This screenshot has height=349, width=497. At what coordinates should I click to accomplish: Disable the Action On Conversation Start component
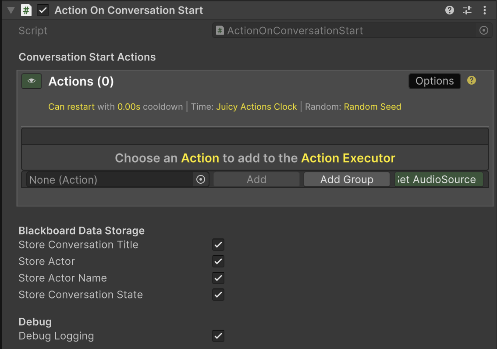tap(43, 11)
